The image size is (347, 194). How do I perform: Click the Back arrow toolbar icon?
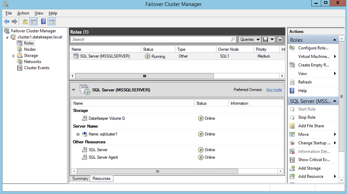pos(7,22)
